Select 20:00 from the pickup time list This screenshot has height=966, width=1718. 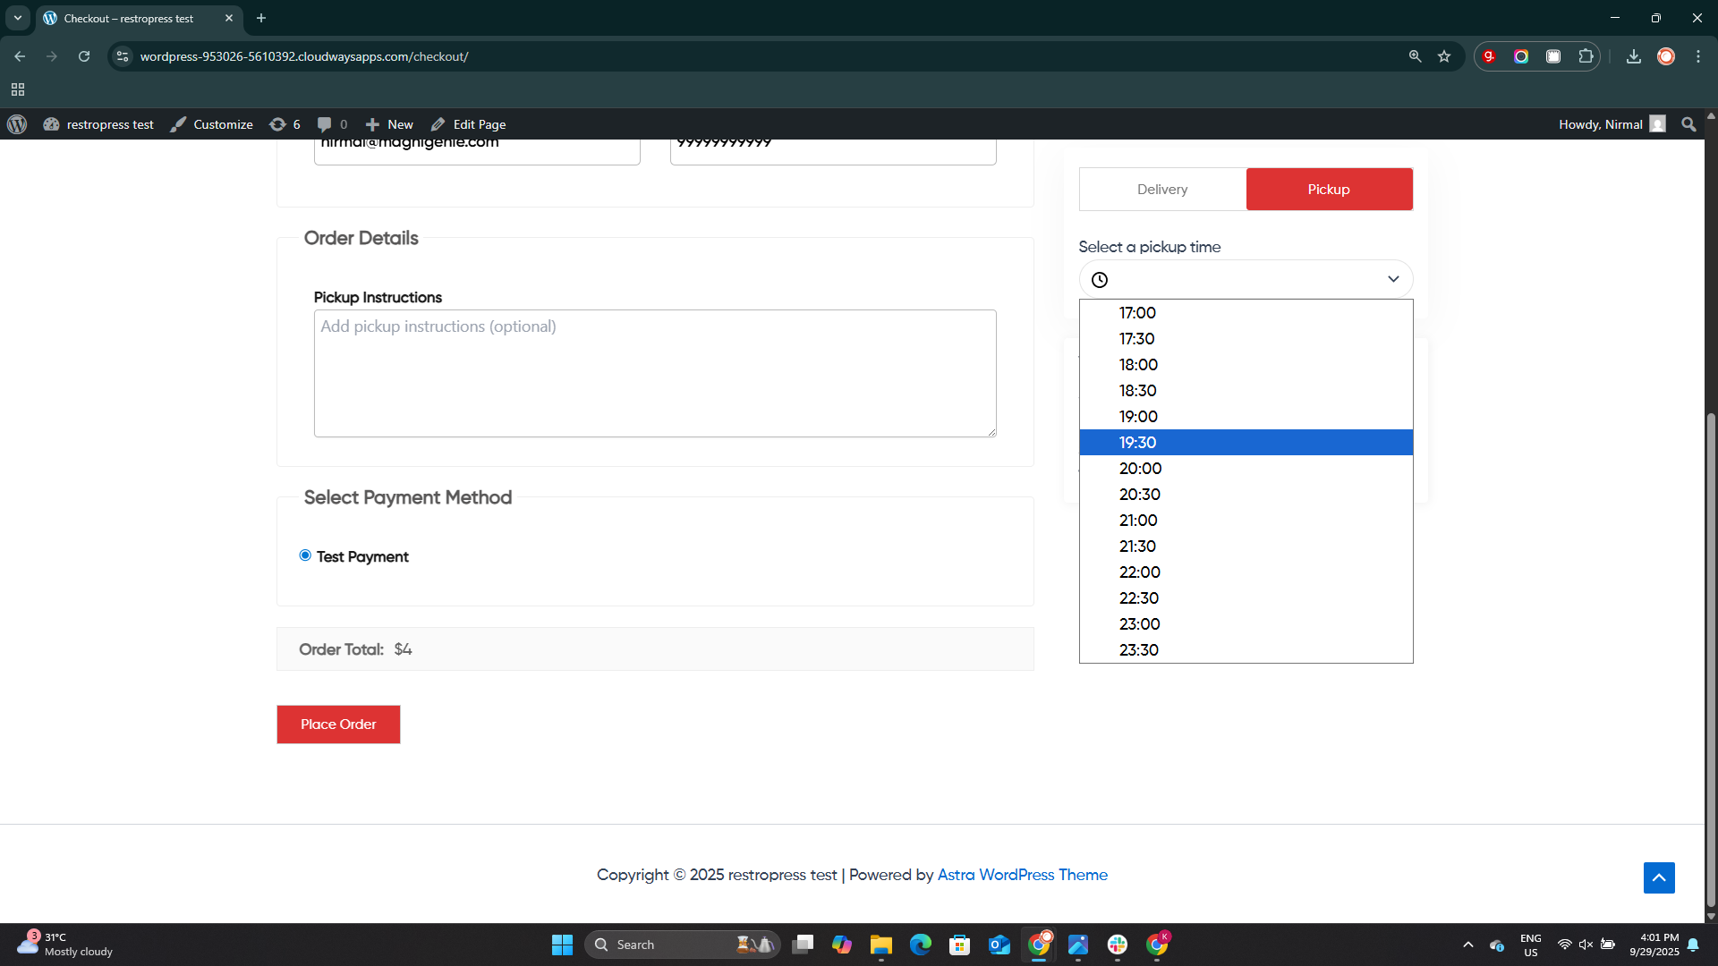(1140, 468)
